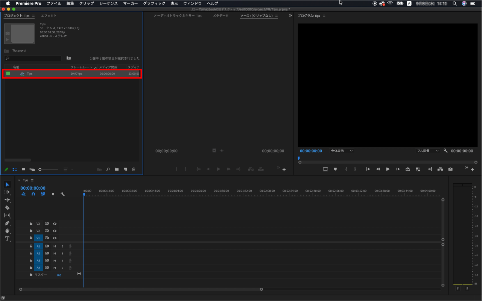Select the Hand tool

7,231
